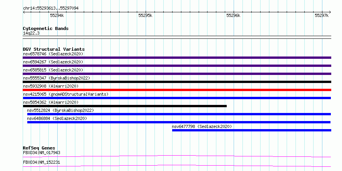Click the blue bar under nsv5512824

point(179,114)
